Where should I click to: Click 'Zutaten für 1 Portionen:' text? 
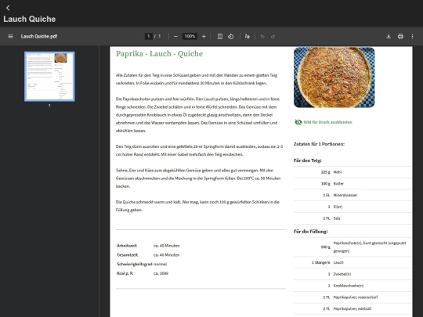click(319, 144)
